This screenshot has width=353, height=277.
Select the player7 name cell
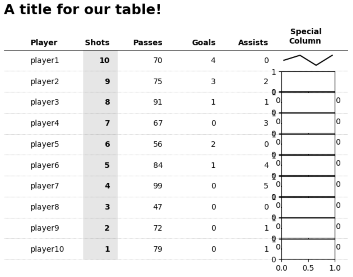(45, 186)
